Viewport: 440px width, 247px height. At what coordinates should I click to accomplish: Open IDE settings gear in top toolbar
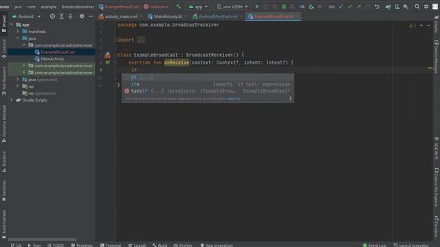tap(426, 6)
